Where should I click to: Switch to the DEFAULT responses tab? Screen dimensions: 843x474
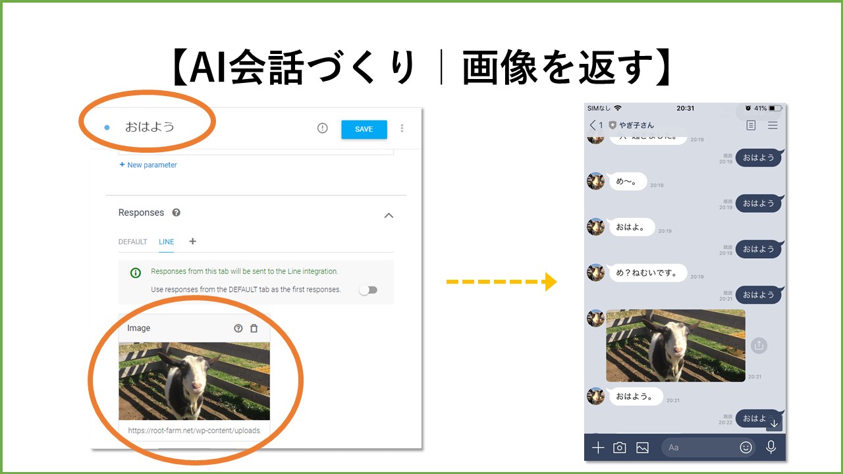(x=132, y=242)
